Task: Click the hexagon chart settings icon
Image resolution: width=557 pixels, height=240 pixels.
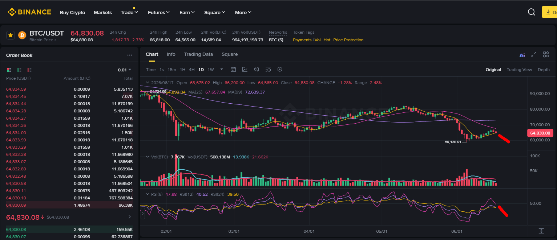Action: (x=280, y=69)
